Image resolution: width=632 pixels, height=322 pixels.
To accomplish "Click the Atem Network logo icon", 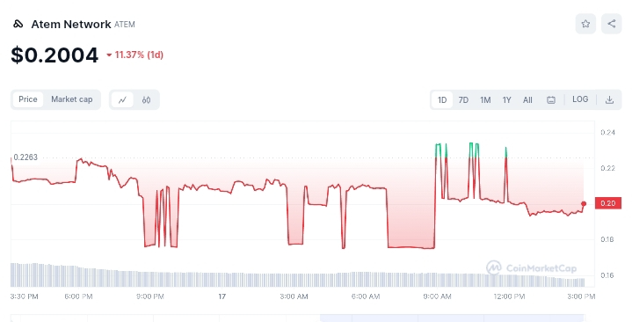I will point(18,25).
